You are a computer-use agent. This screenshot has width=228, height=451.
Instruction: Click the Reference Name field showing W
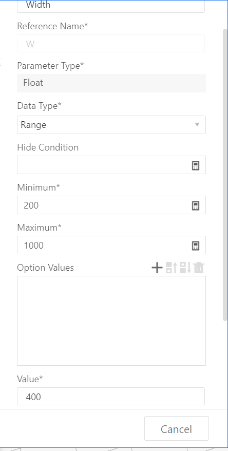[x=111, y=44]
